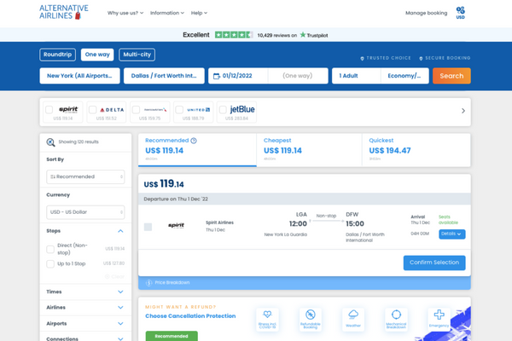Open the 1 Adult passengers dropdown
512x341 pixels.
coord(356,76)
